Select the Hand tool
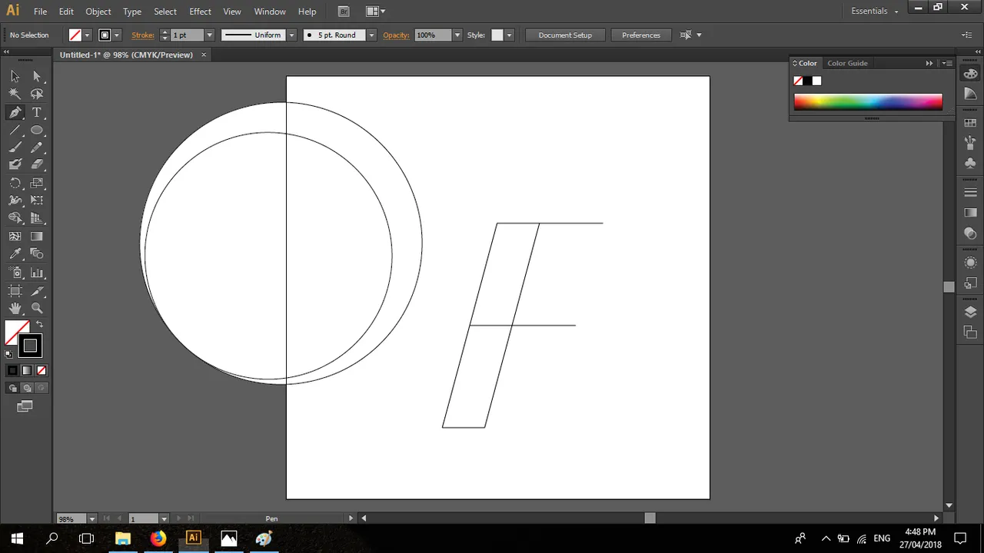Viewport: 984px width, 553px height. [x=15, y=309]
